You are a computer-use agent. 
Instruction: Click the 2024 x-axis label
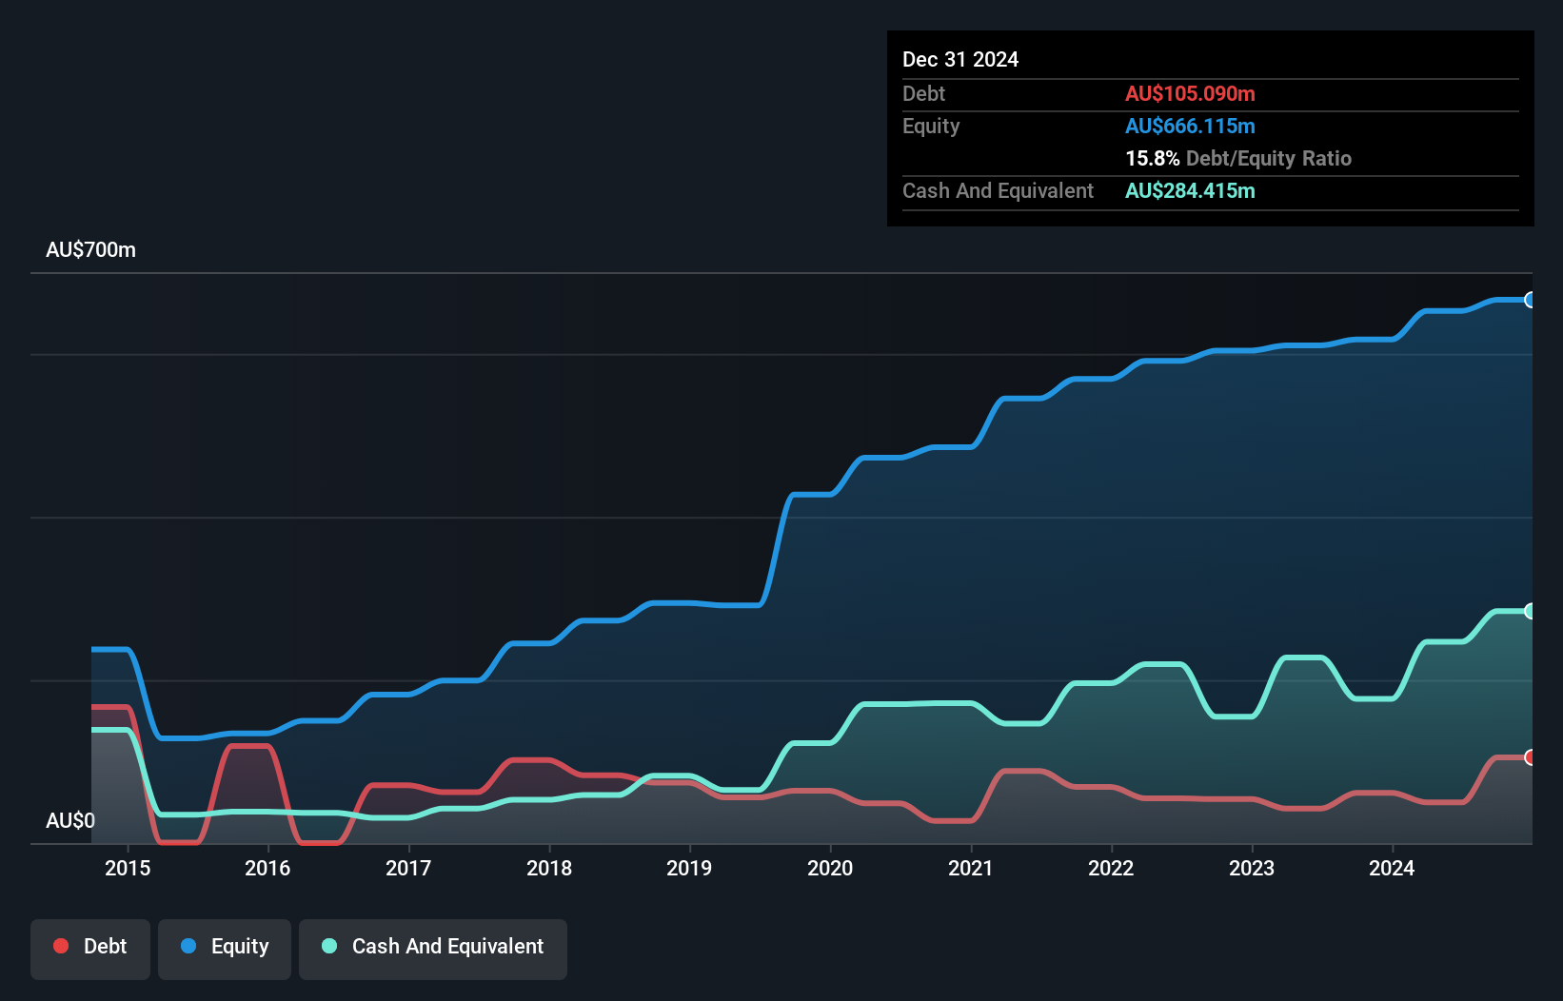[x=1392, y=868]
